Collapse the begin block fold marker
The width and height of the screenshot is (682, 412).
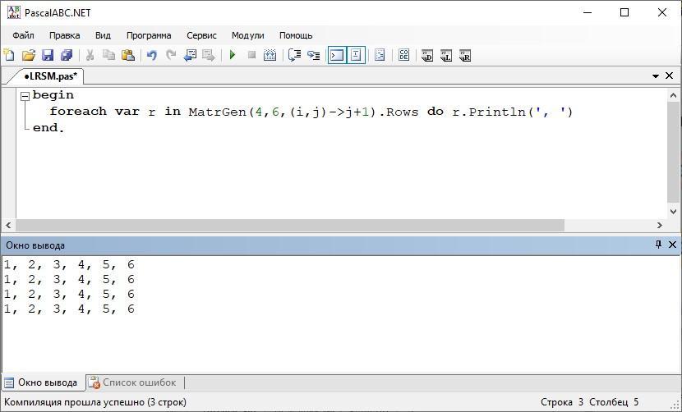point(25,97)
